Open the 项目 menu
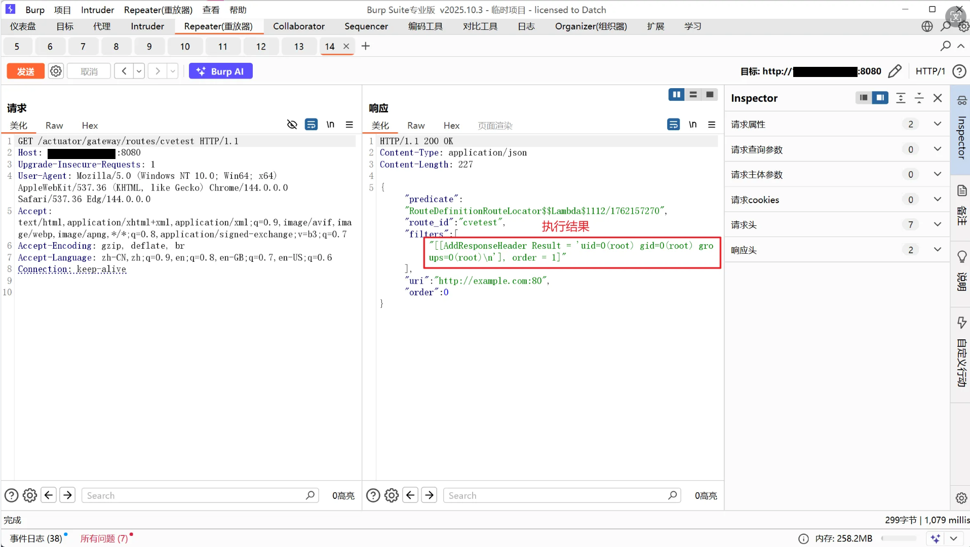This screenshot has height=547, width=970. 62,10
